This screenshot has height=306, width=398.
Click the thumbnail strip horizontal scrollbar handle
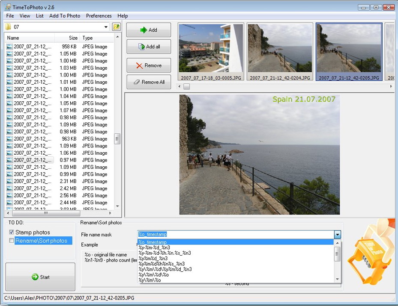coord(187,86)
